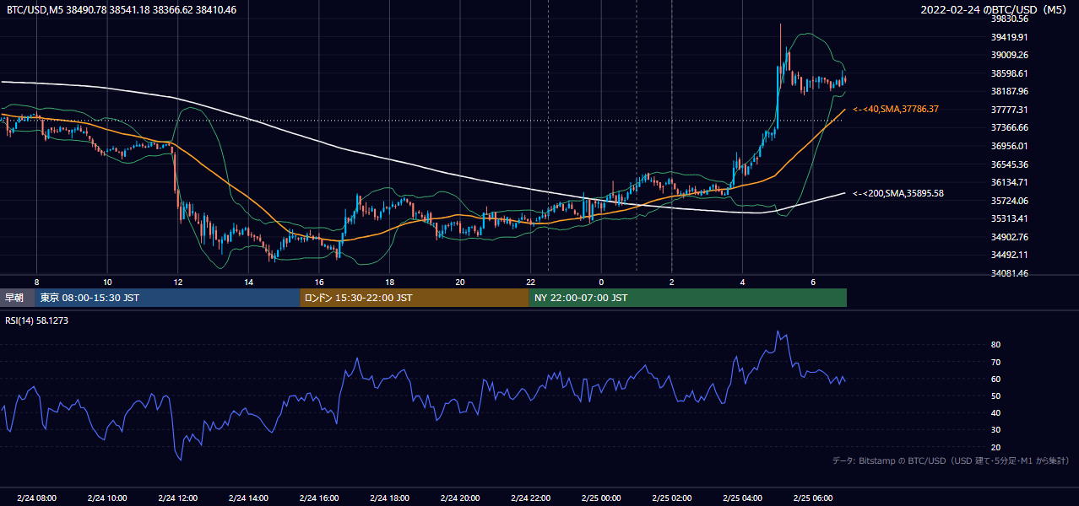The width and height of the screenshot is (1079, 506).
Task: Click the 2/24 14:00 date axis label
Action: coord(248,498)
